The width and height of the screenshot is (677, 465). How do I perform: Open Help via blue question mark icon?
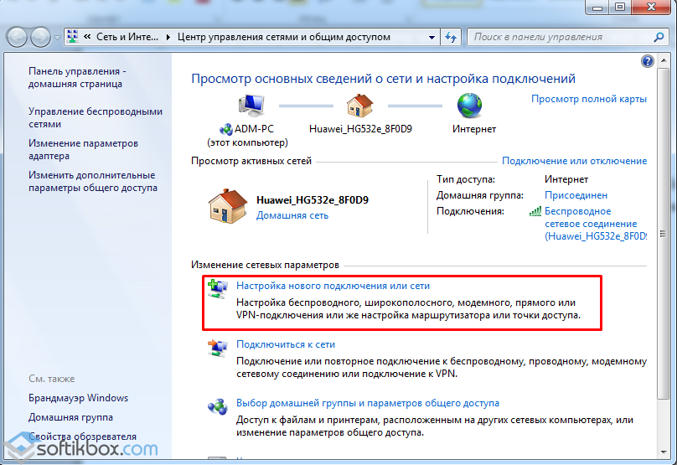(x=647, y=61)
